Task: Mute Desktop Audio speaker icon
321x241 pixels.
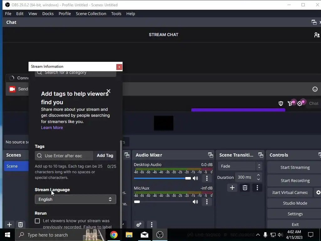Action: (x=195, y=178)
